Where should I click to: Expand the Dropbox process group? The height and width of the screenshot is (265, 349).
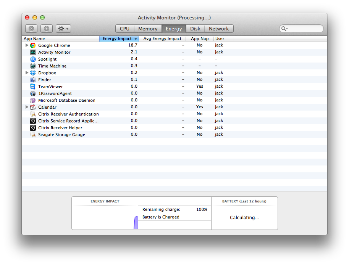[27, 73]
